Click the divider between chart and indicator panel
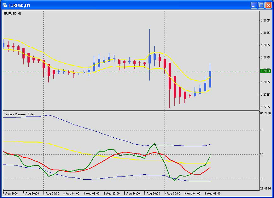 (131, 111)
